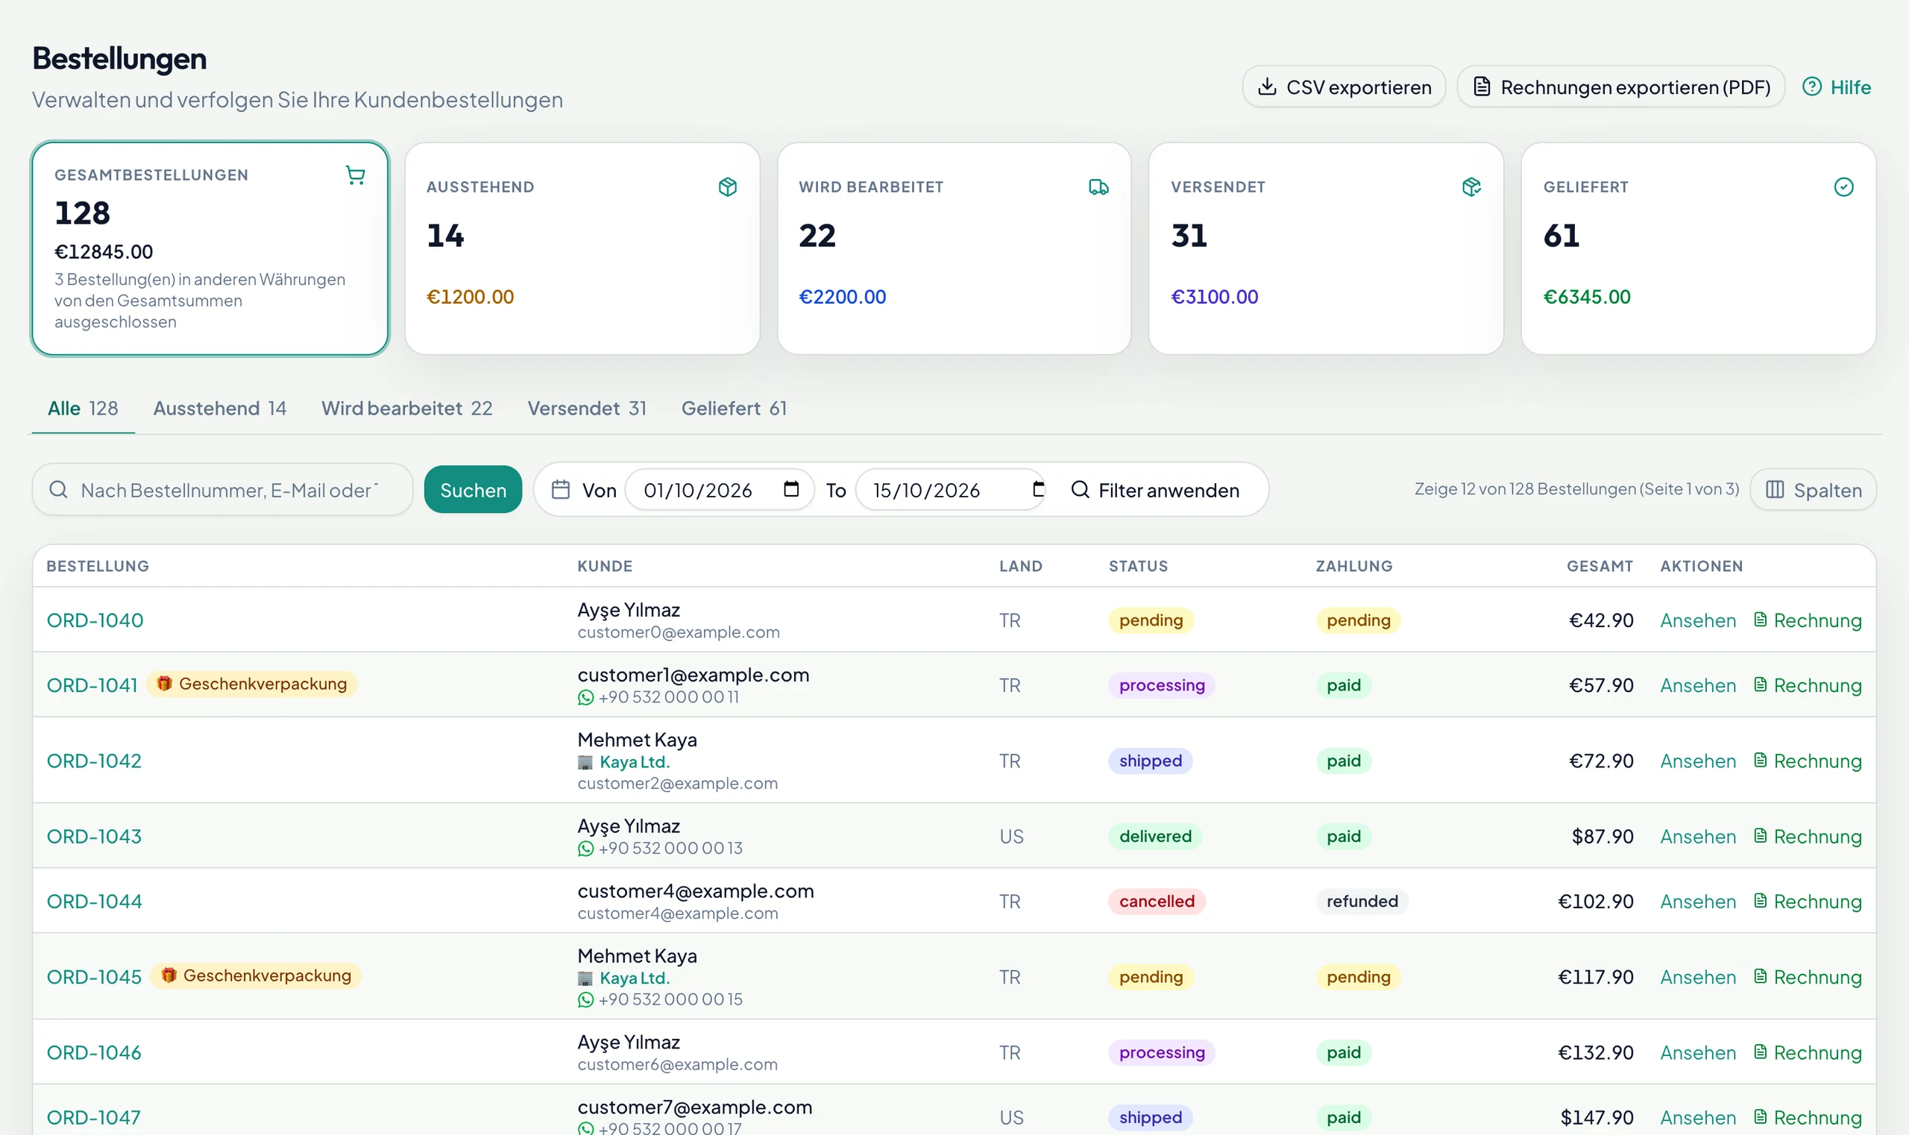Viewport: 1909px width, 1135px height.
Task: Click the WhatsApp icon in the ORD-1043 row
Action: [586, 848]
